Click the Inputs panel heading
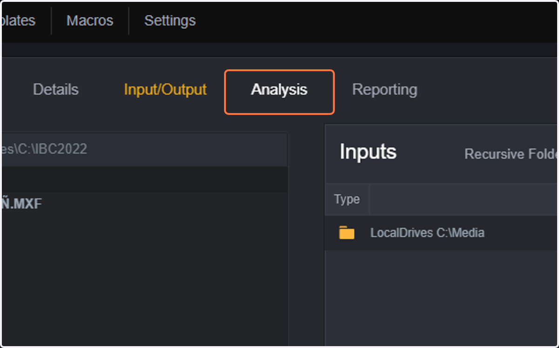The height and width of the screenshot is (348, 559). 368,152
